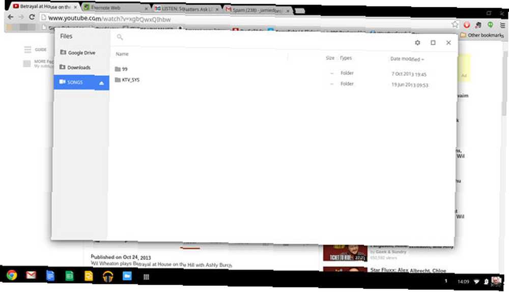
Task: Sort by Date modified column
Action: pyautogui.click(x=407, y=59)
